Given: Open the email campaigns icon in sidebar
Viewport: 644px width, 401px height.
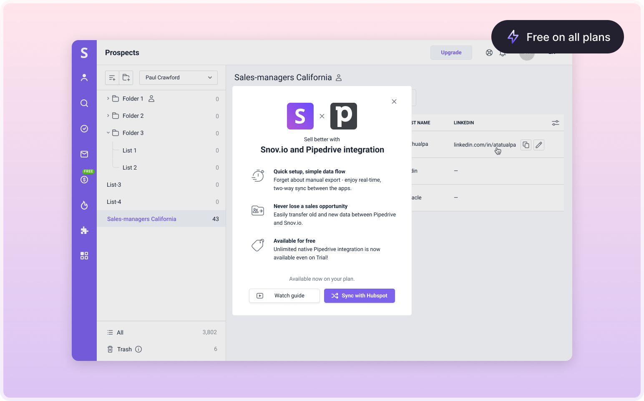Looking at the screenshot, I should [84, 154].
